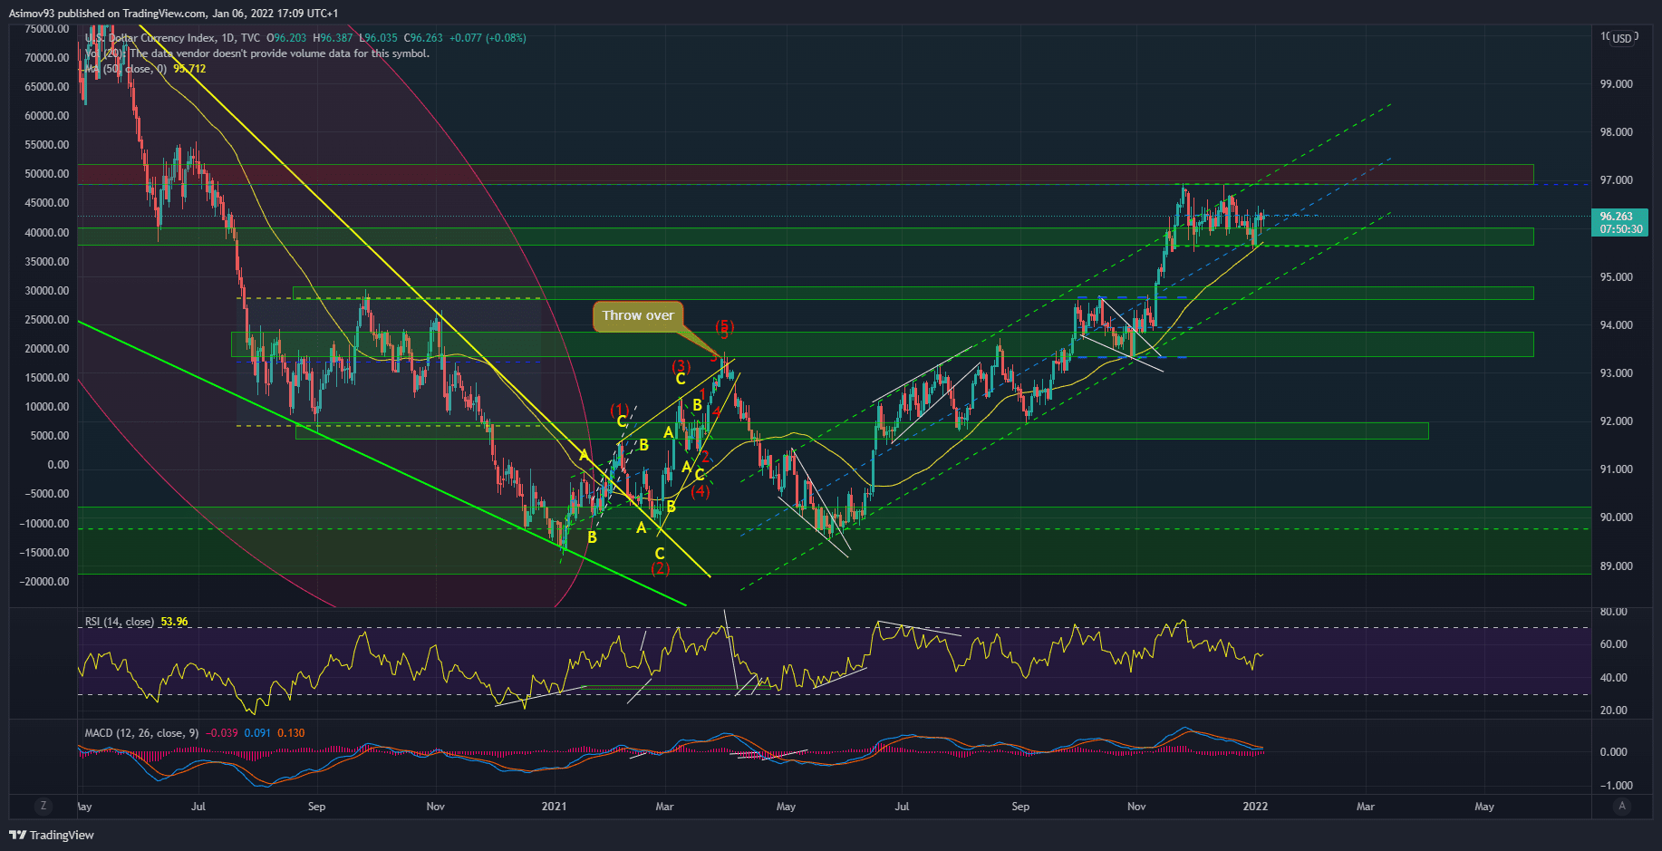
Task: Click the circular Z timezone button
Action: point(43,806)
